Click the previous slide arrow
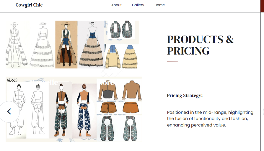This screenshot has width=264, height=151. pos(9,111)
